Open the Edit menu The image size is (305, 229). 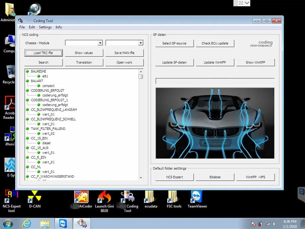pyautogui.click(x=32, y=27)
